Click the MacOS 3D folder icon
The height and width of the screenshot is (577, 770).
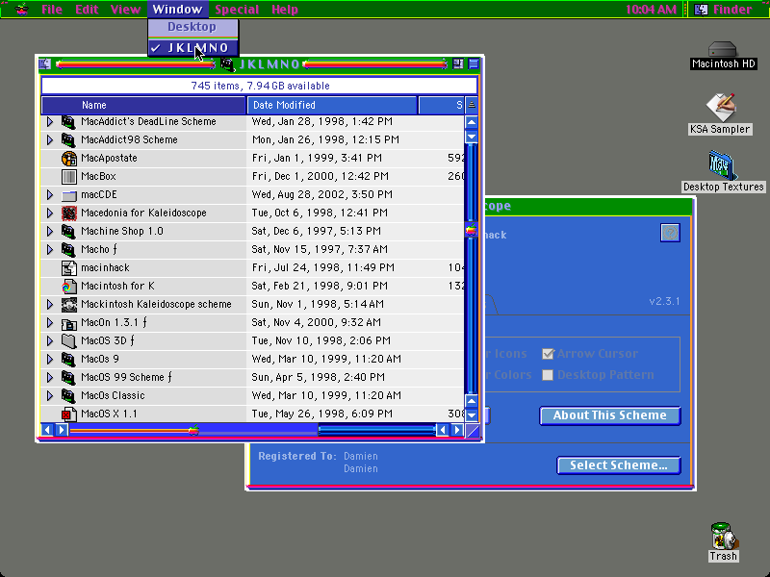click(68, 341)
